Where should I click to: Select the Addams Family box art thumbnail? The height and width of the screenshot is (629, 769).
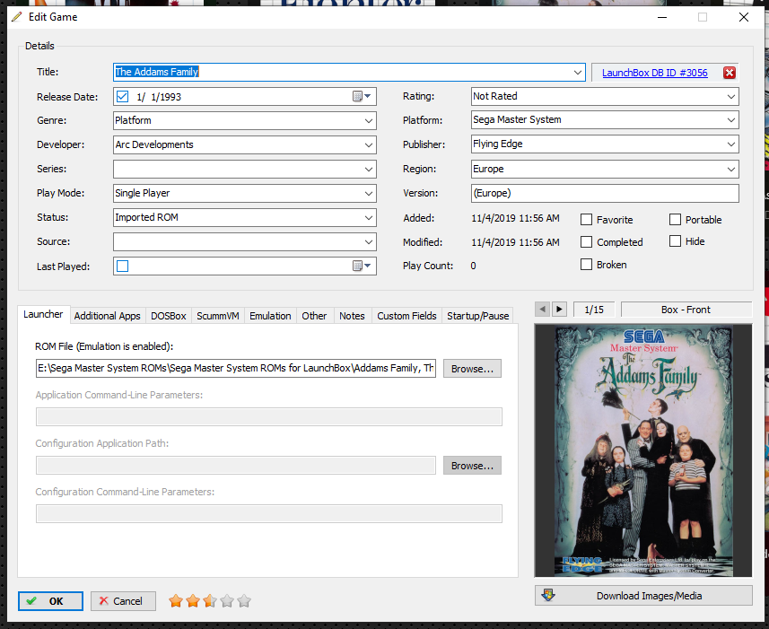click(x=643, y=450)
